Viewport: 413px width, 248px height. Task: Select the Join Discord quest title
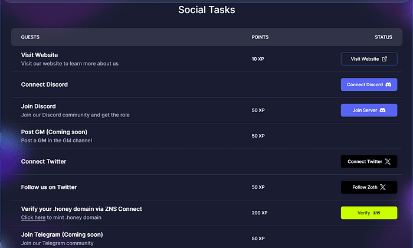pyautogui.click(x=38, y=106)
